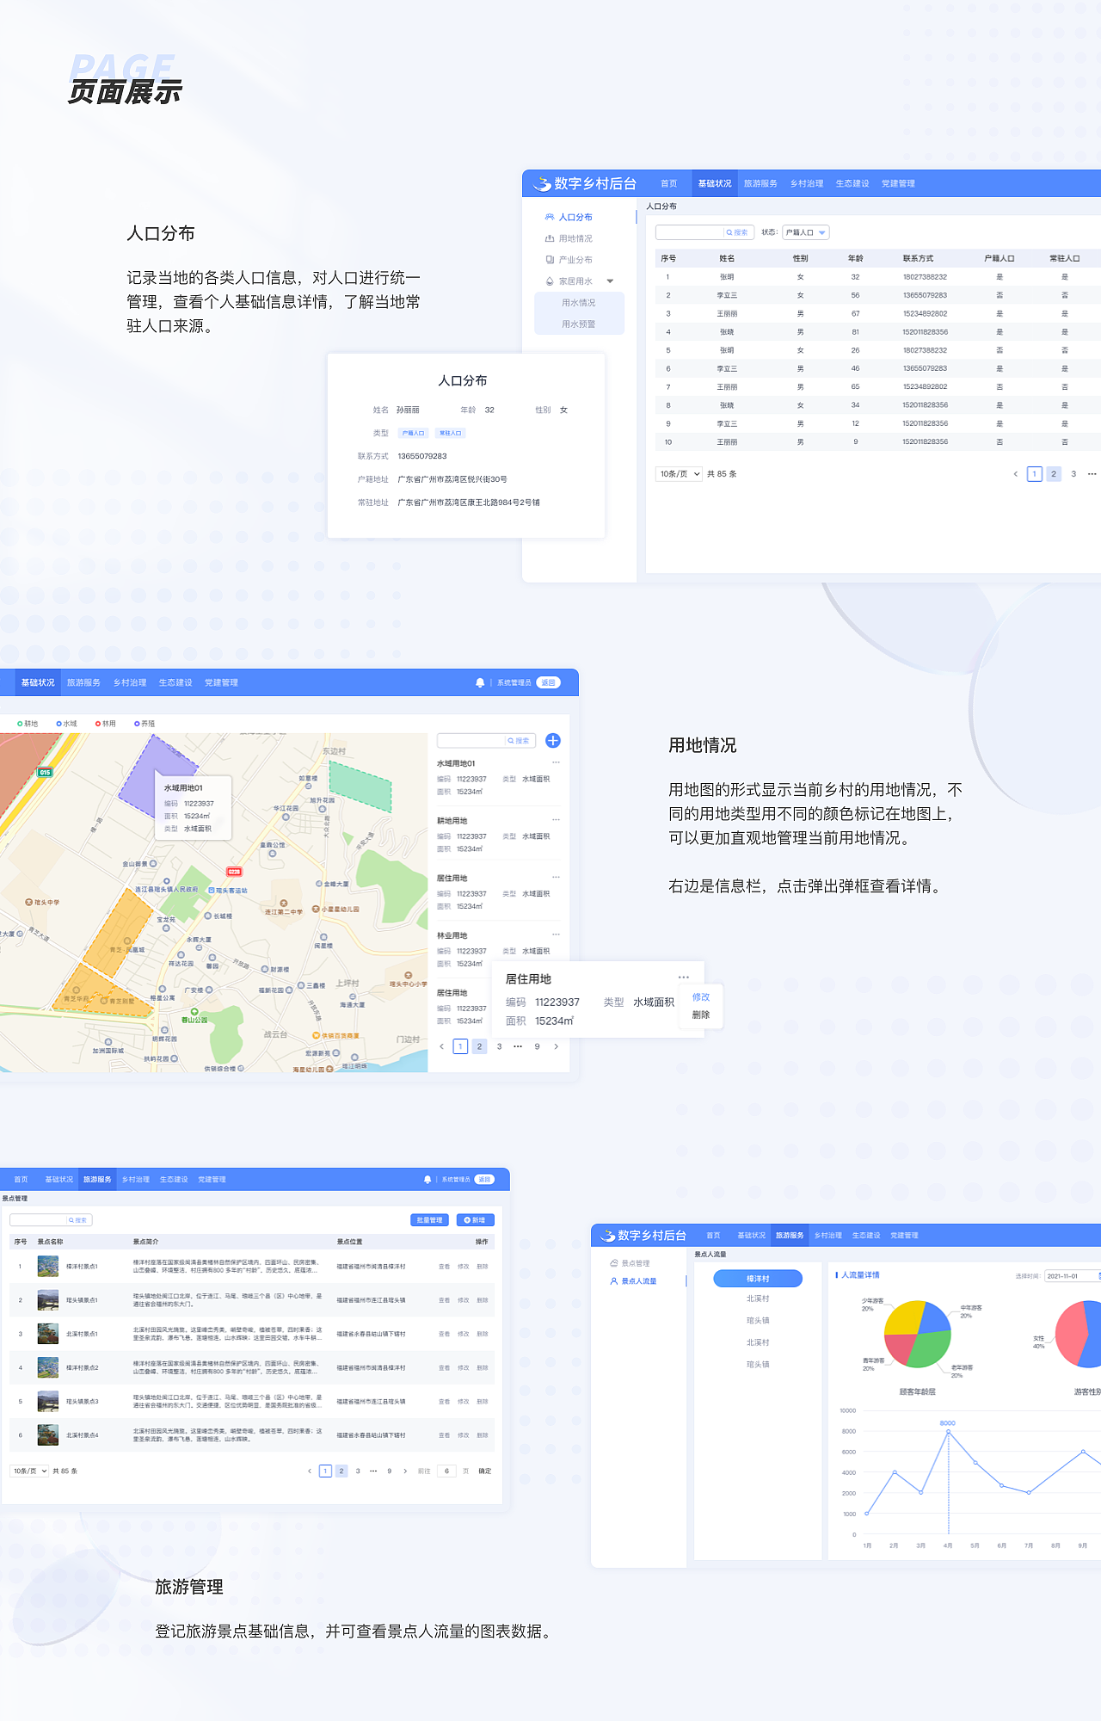Screen dimensions: 1101x1721
Task: Open the 10条/页 dropdown under the population table
Action: (x=680, y=474)
